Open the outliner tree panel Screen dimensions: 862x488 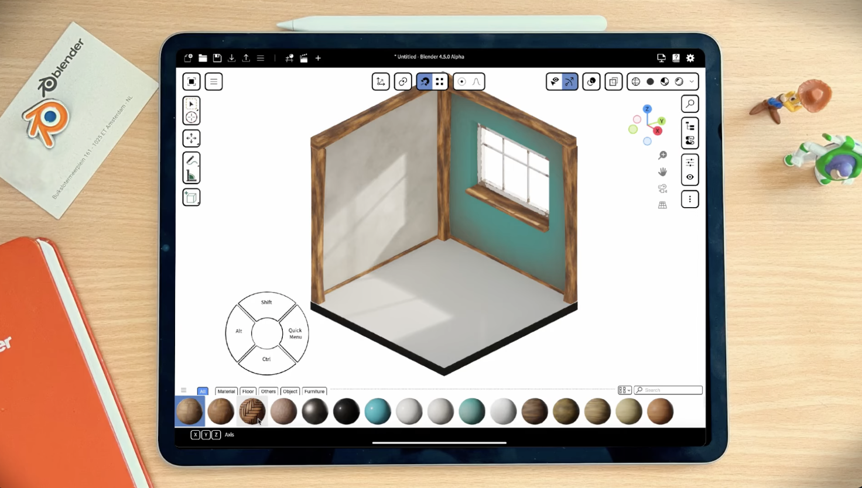point(690,126)
